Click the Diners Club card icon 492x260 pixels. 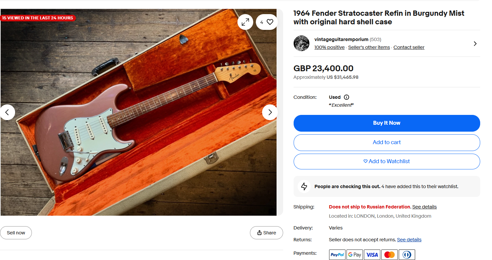pos(407,255)
